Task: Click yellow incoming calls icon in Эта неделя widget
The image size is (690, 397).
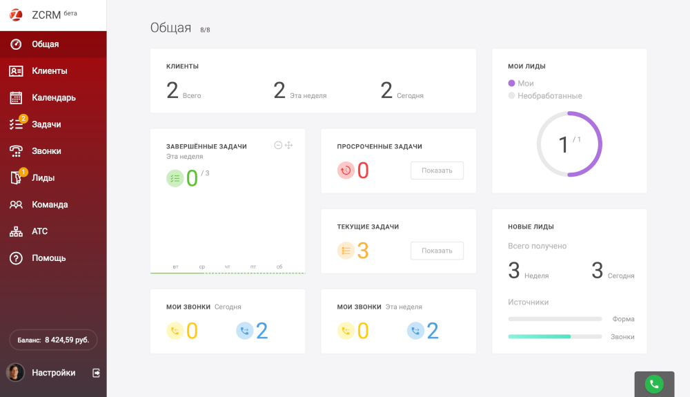Action: click(x=346, y=331)
